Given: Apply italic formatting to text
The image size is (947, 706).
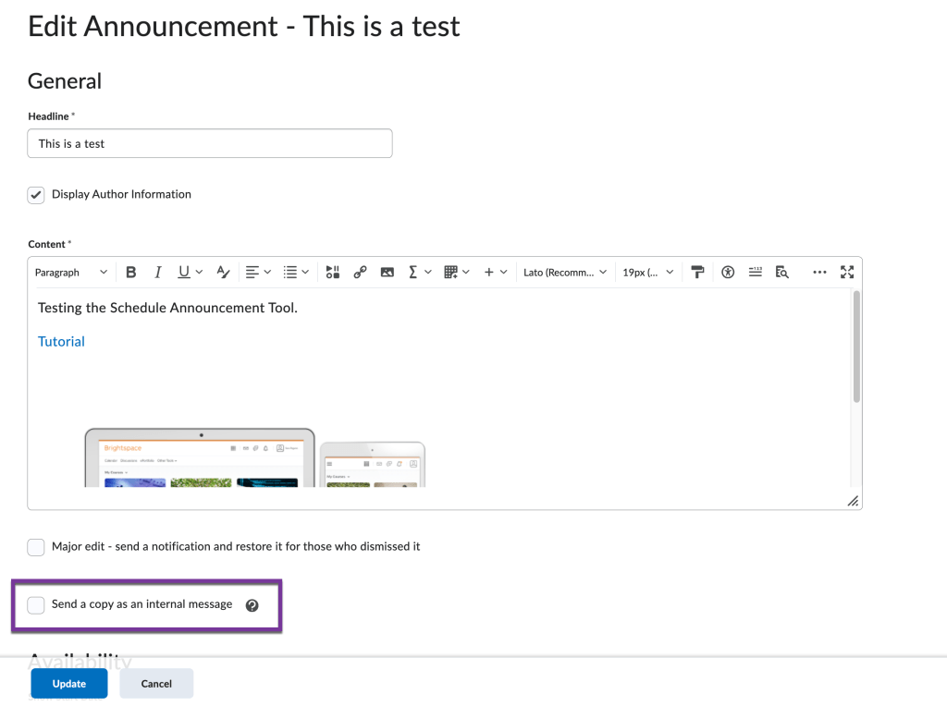Looking at the screenshot, I should 158,273.
